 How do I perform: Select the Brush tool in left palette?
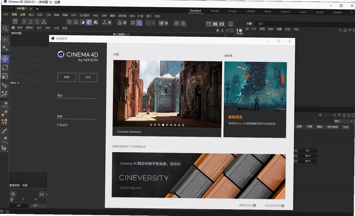4,131
